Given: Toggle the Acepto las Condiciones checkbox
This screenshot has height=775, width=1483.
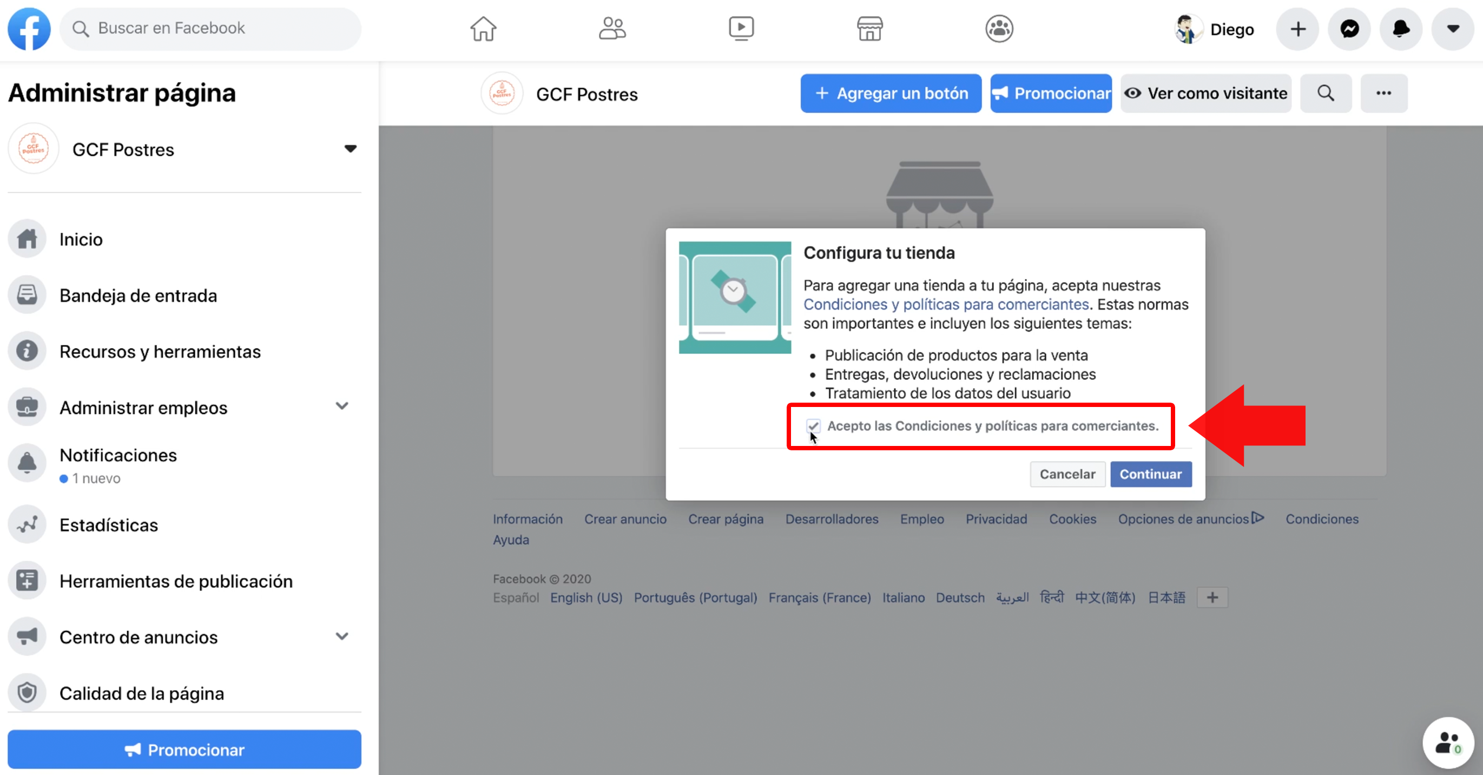Looking at the screenshot, I should [x=813, y=426].
